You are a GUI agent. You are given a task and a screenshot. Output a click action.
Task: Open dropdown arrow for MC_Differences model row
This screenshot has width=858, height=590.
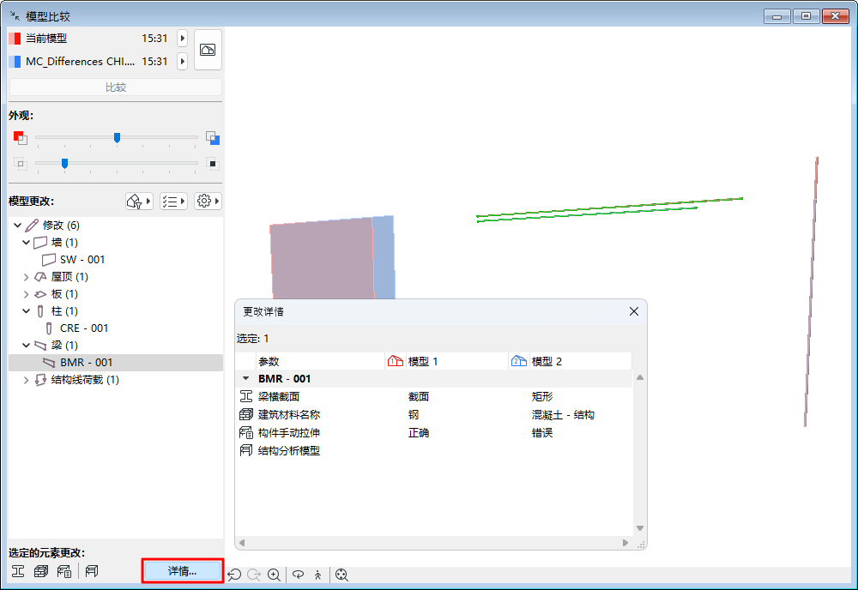coord(183,61)
